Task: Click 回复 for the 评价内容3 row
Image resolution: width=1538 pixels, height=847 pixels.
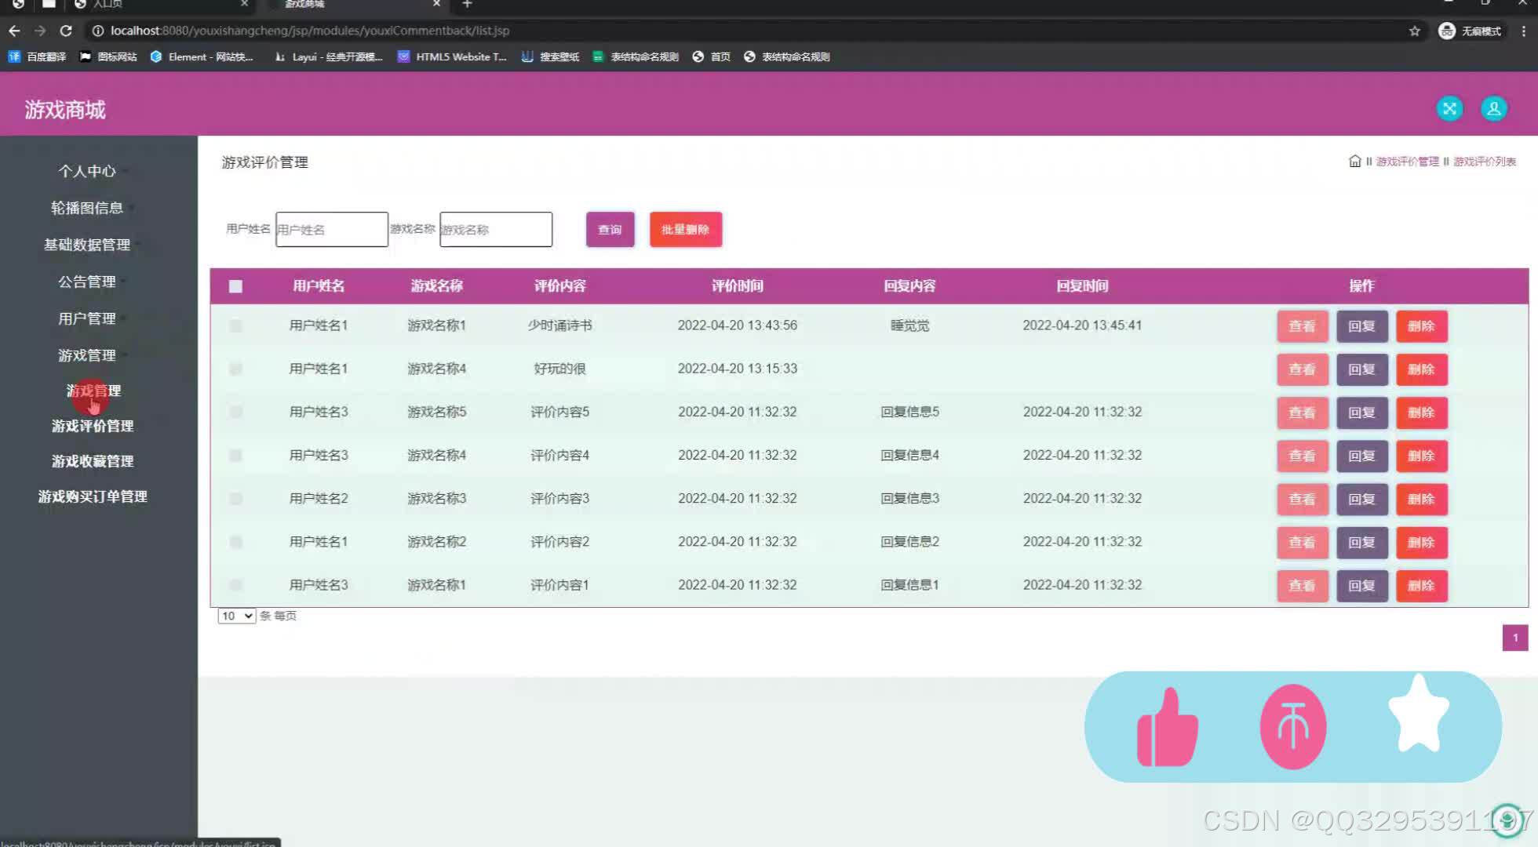Action: pos(1361,499)
